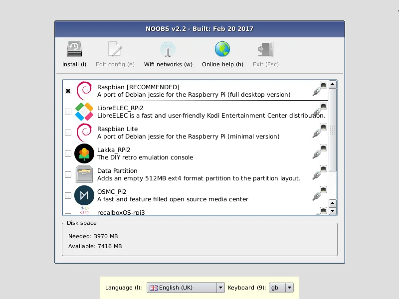Click the 'Needed: 3970 MB' text

coord(93,236)
